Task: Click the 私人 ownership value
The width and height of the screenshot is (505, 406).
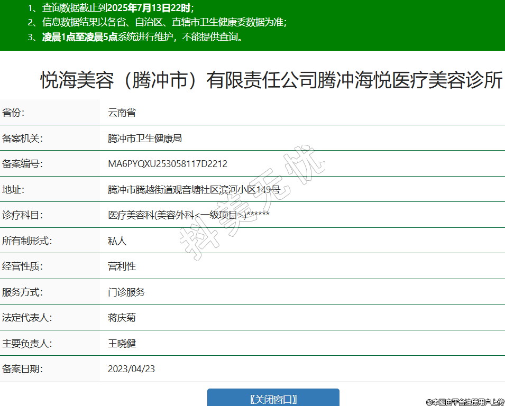Action: click(117, 241)
